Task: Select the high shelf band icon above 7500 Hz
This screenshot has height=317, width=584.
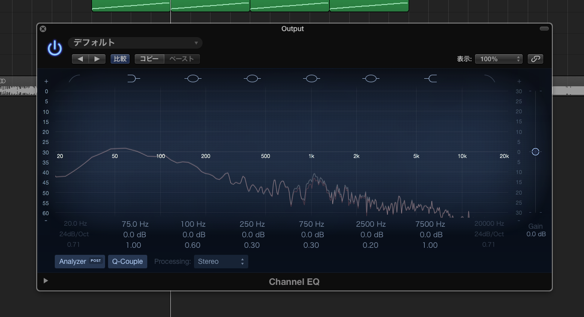Action: tap(430, 78)
